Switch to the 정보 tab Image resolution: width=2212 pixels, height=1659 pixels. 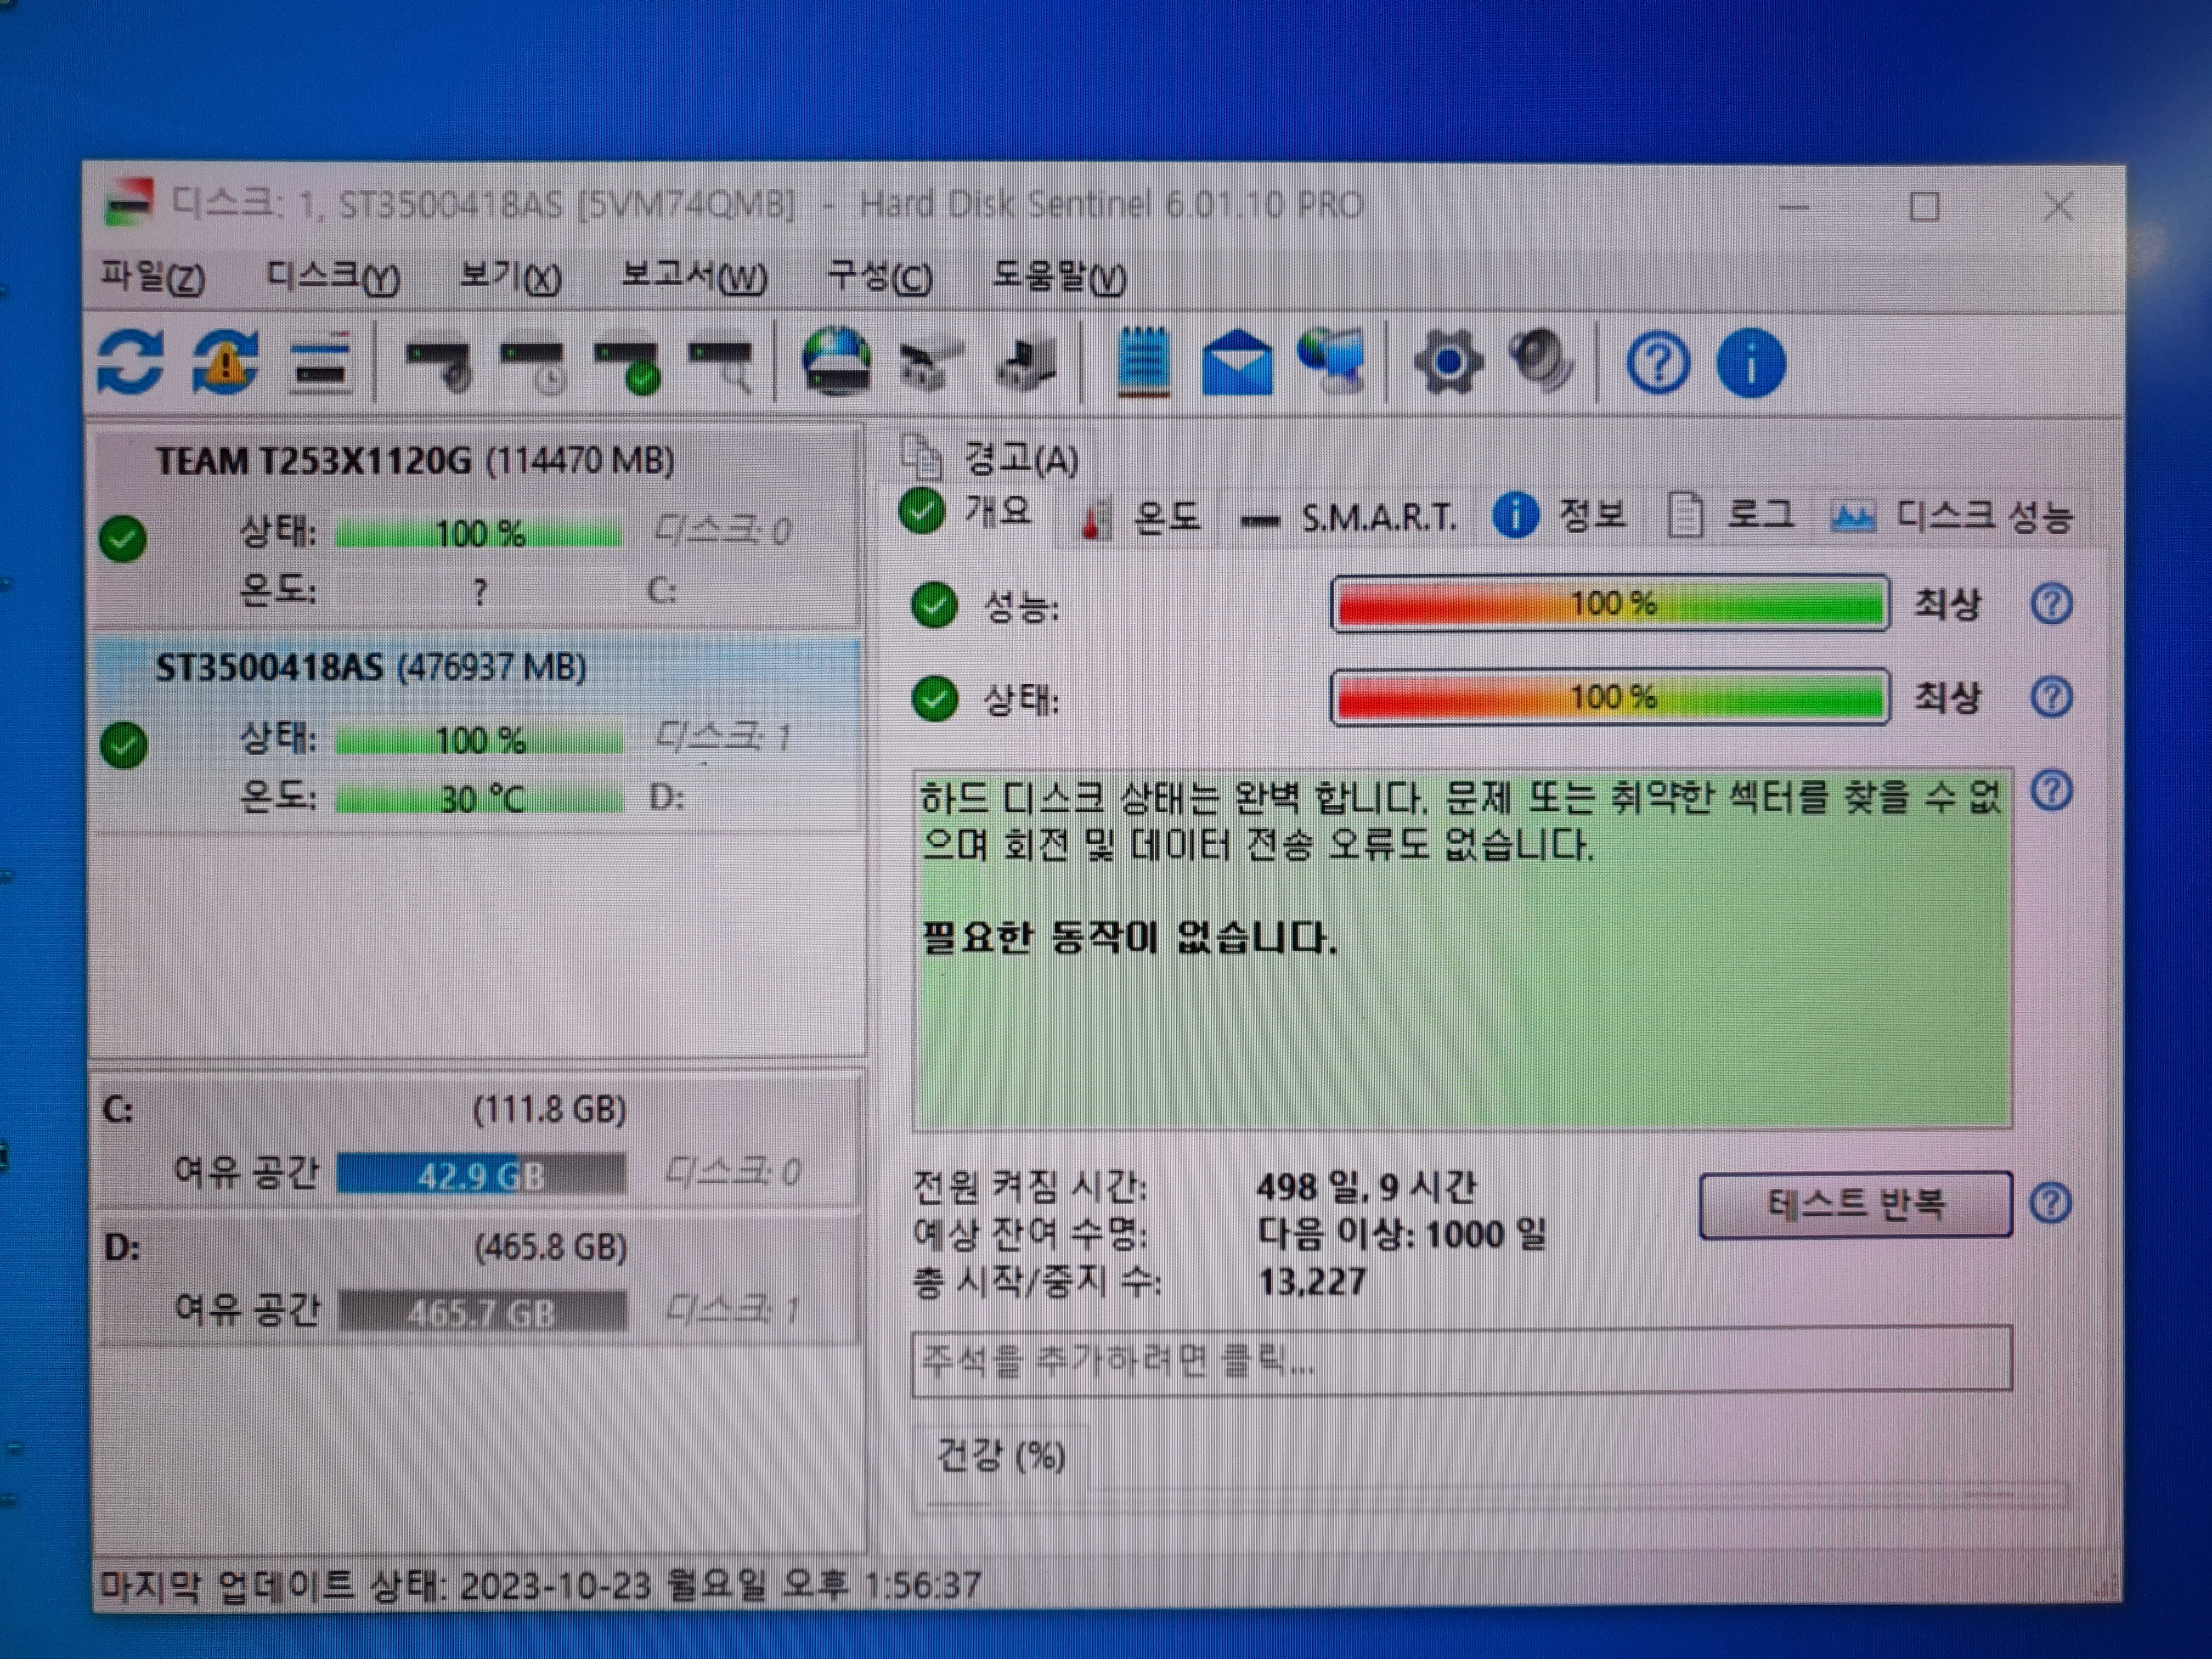(1560, 515)
